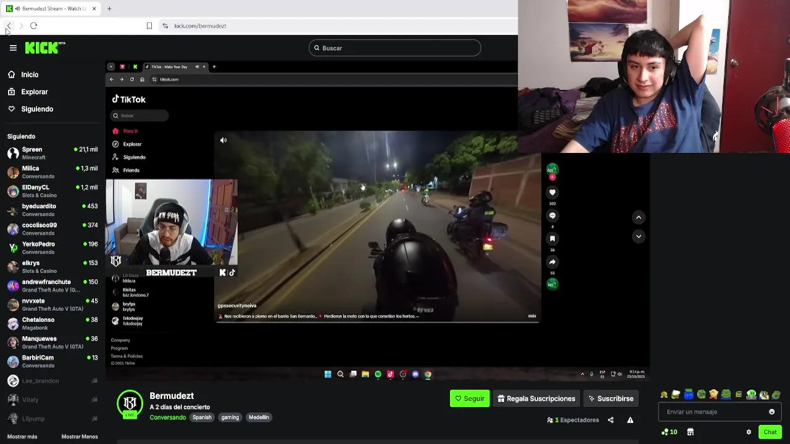This screenshot has height=444, width=790.
Task: Open nvvxete's channel
Action: coord(52,305)
